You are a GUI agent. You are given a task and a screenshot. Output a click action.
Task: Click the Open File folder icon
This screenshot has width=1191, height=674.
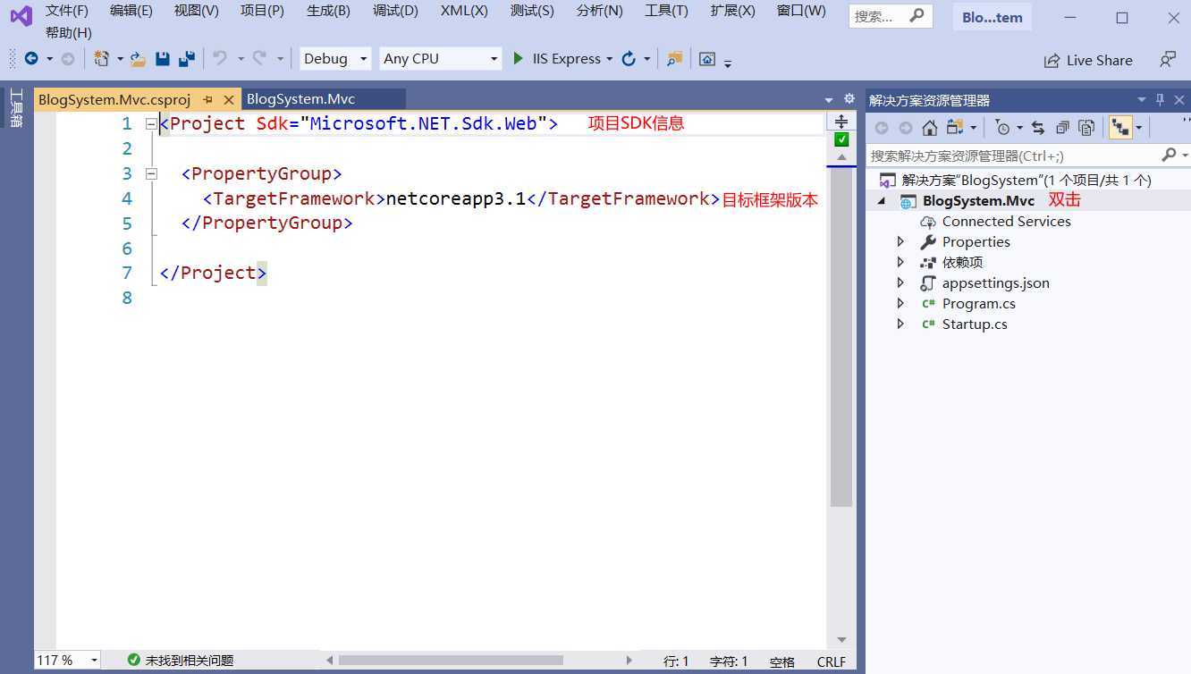coord(138,59)
